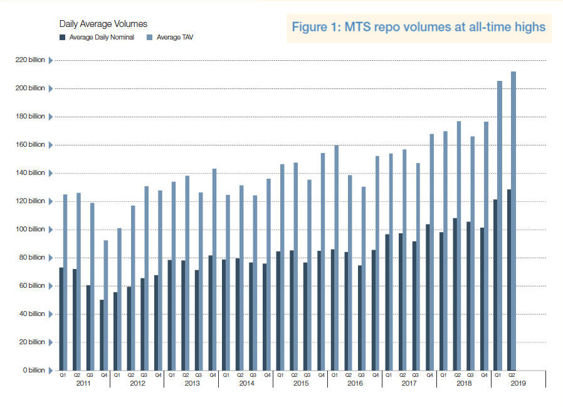Click the arrow marker beside 100 billion

51,230
